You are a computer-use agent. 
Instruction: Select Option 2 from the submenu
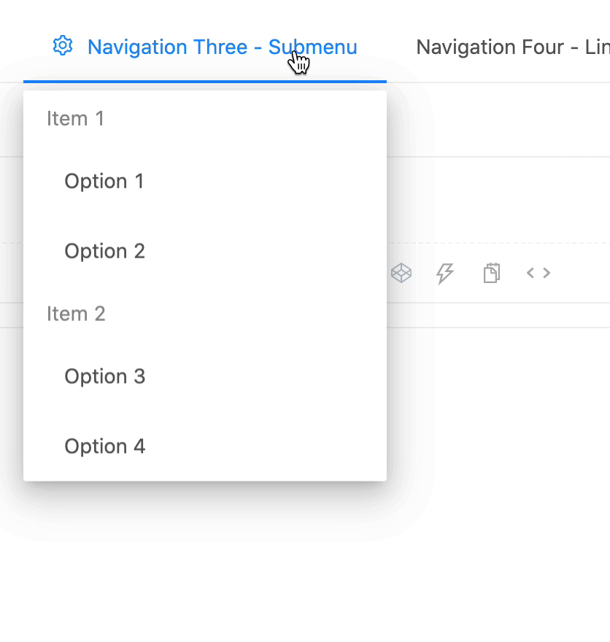tap(104, 250)
